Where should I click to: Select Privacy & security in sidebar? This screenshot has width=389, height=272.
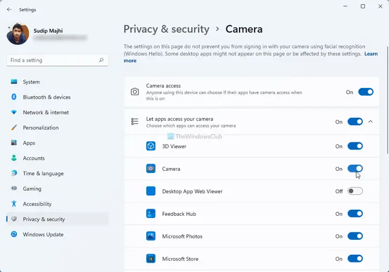coord(58,219)
